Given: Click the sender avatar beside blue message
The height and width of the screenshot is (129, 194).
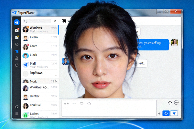Looking at the screenshot, I should pyautogui.click(x=175, y=43).
